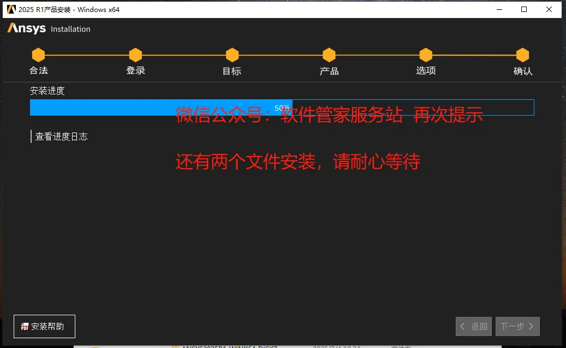Click the 安装进度 progress bar

pyautogui.click(x=282, y=107)
